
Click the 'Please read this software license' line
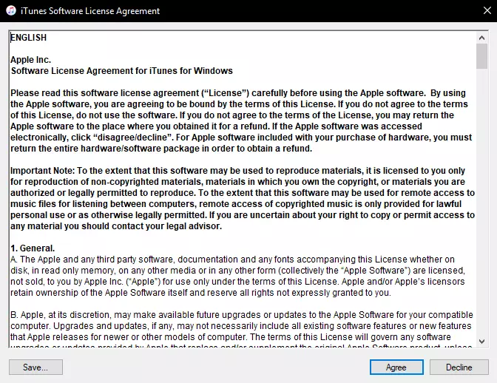click(238, 93)
